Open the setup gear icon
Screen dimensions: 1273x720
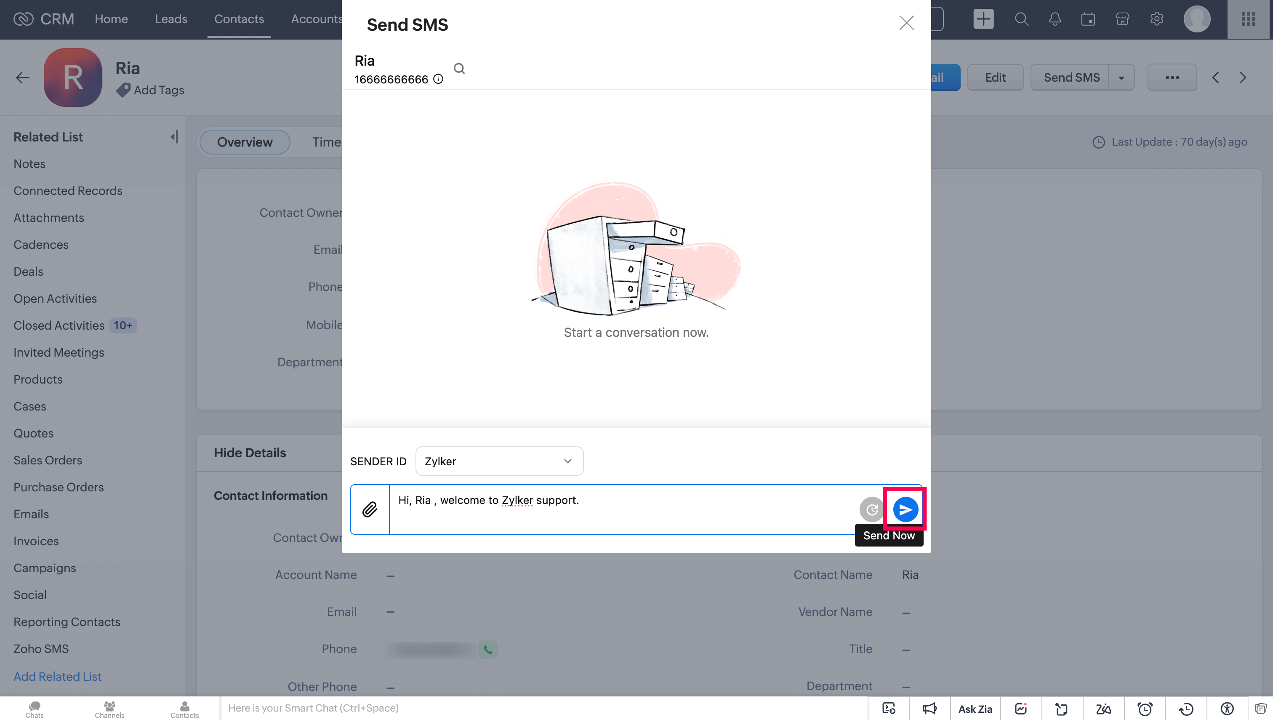[x=1156, y=19]
